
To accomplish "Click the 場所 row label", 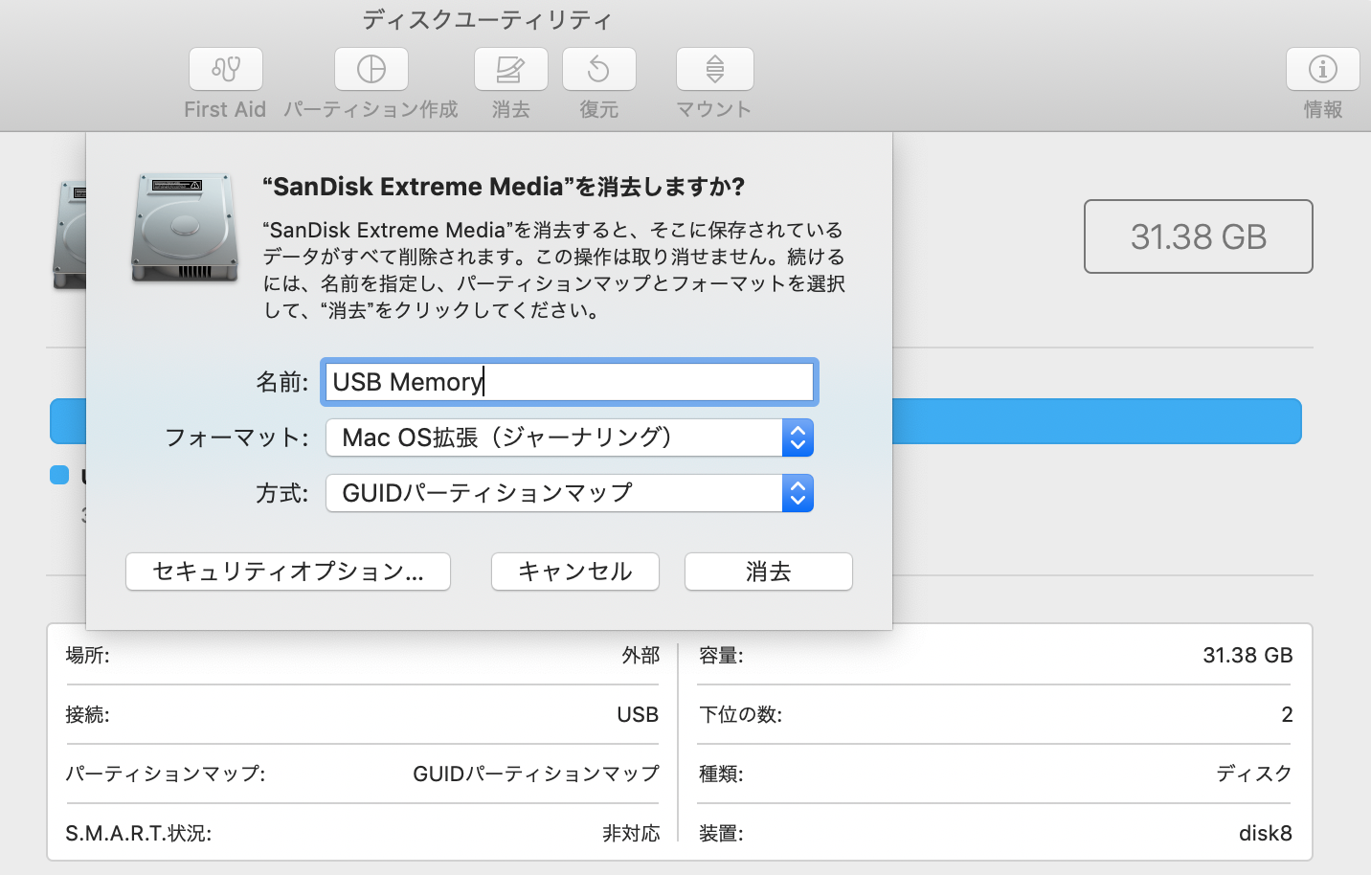I will [87, 656].
